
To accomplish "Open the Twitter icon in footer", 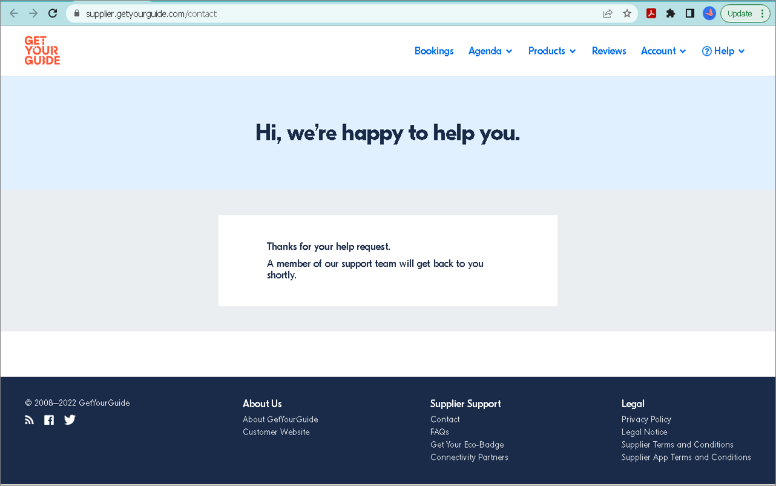I will click(70, 419).
